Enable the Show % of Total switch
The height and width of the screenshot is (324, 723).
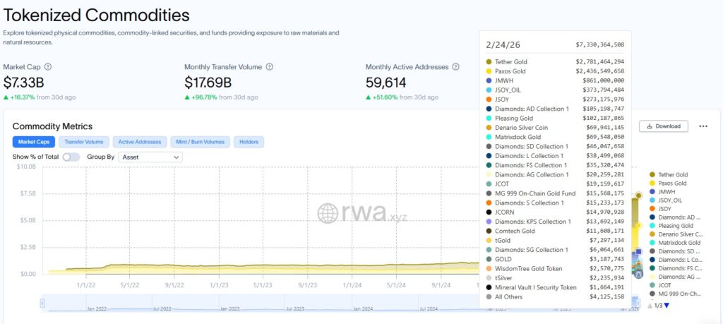[71, 157]
